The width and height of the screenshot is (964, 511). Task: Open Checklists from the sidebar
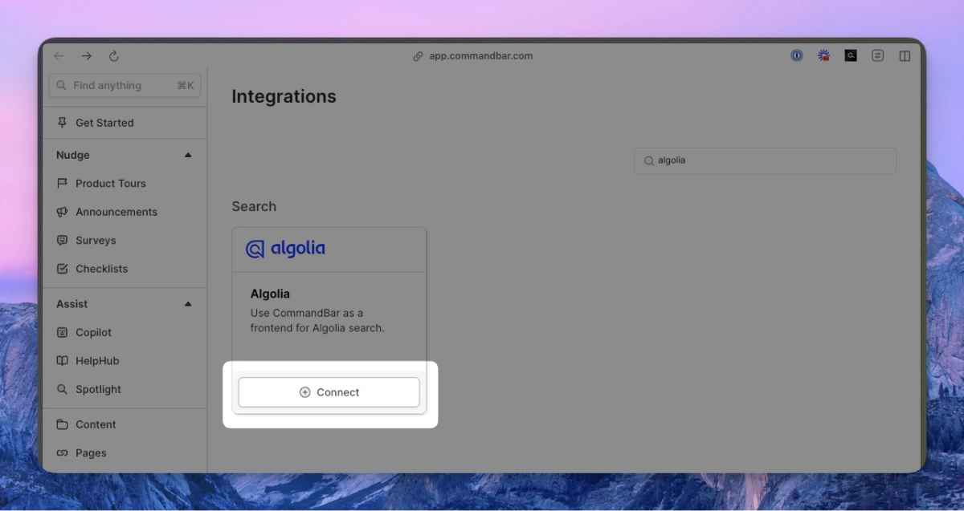point(101,269)
